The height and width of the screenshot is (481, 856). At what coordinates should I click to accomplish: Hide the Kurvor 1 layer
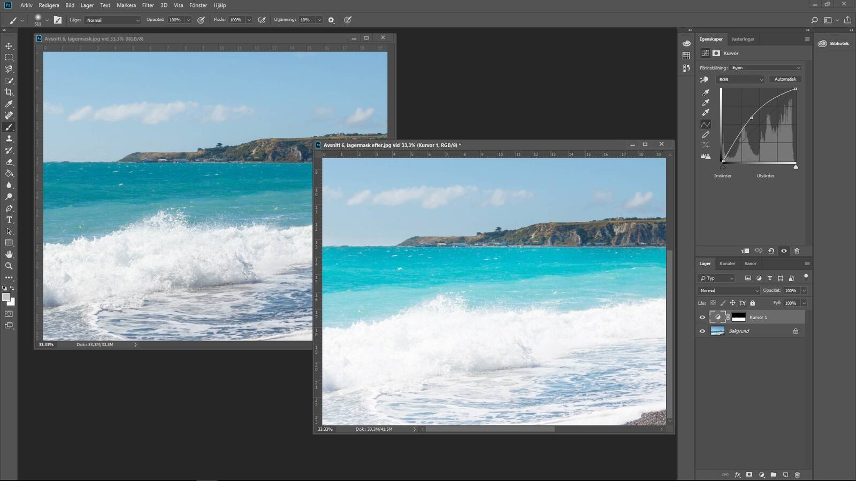(x=702, y=317)
